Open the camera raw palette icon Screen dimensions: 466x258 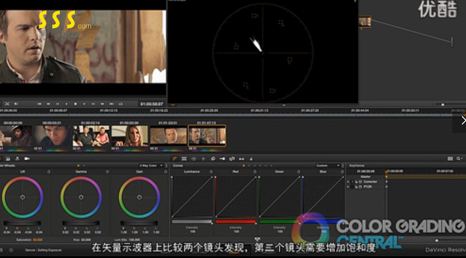point(27,159)
